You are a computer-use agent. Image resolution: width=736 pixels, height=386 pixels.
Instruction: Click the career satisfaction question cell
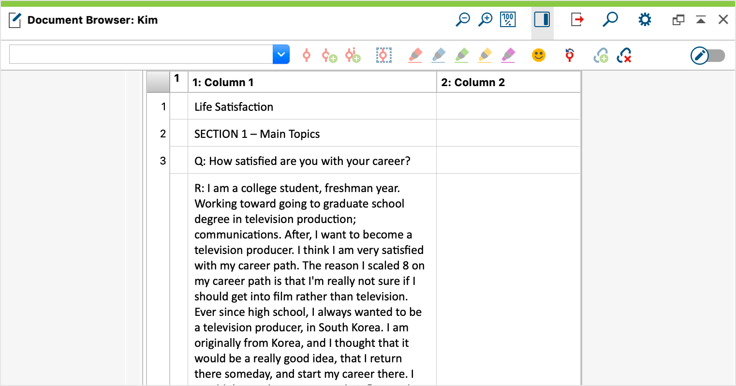[x=312, y=161]
